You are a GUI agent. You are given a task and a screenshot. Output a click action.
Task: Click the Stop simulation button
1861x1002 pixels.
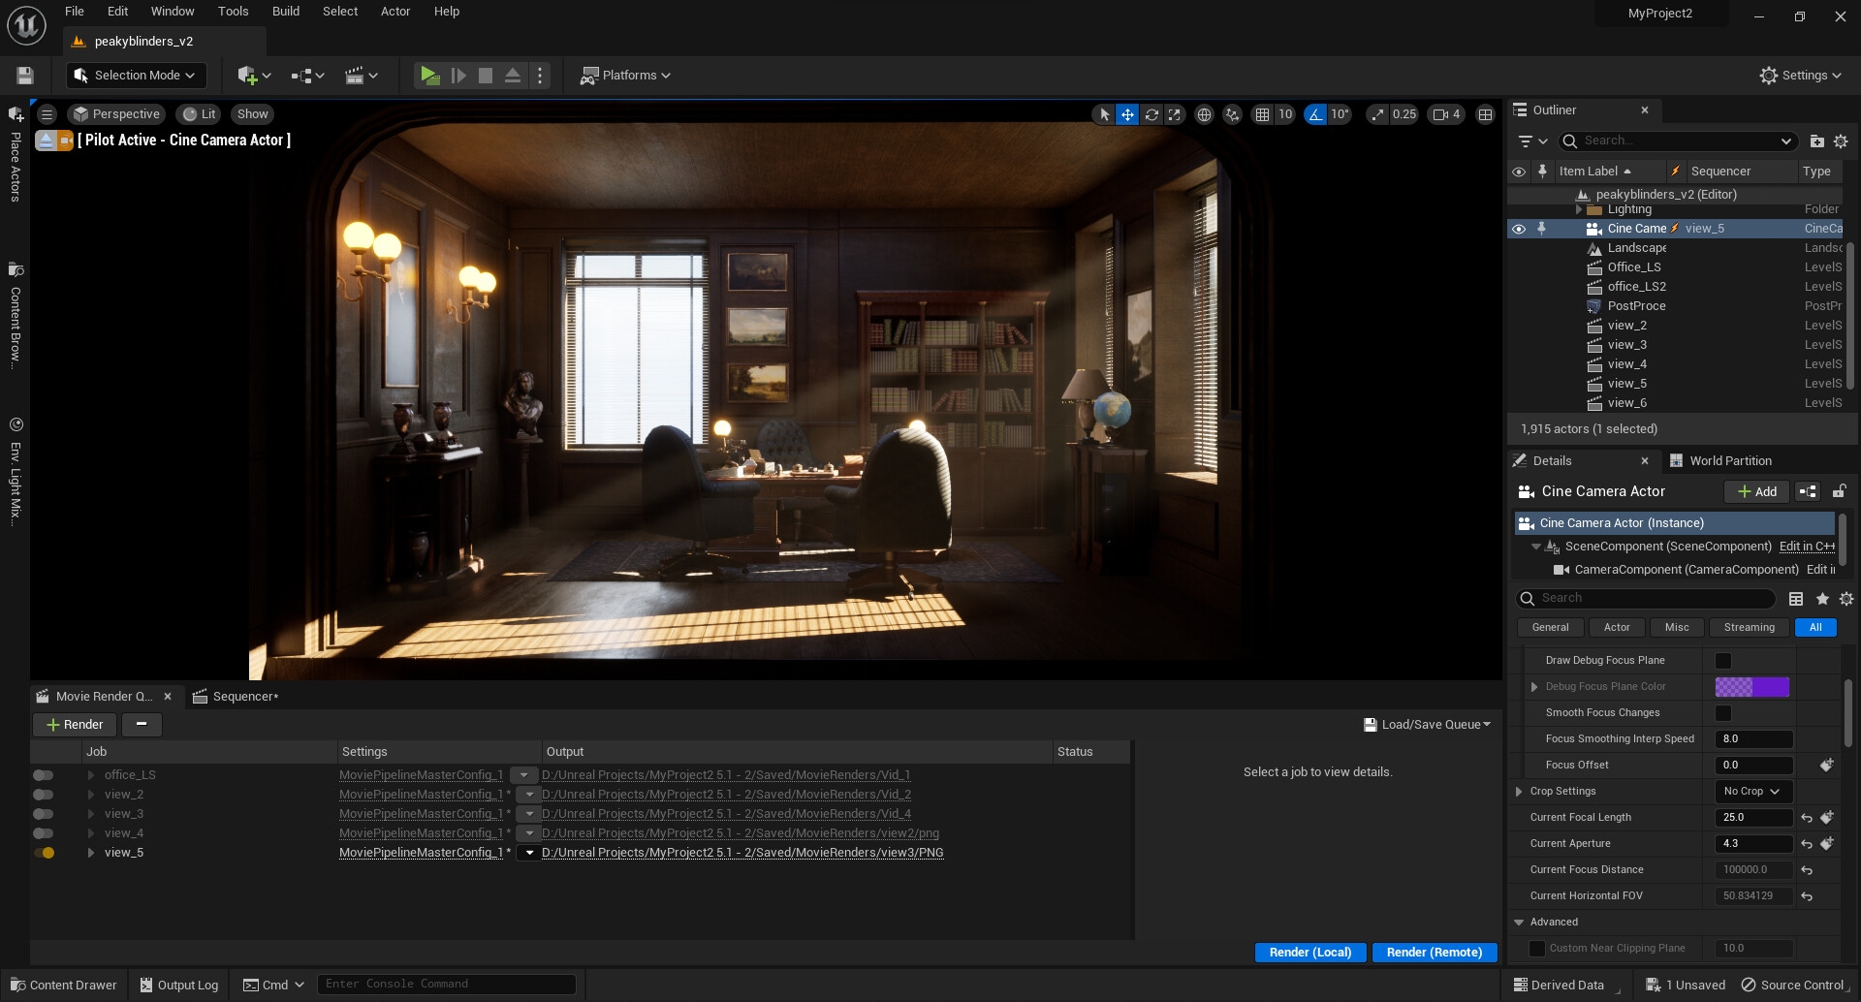(x=486, y=76)
